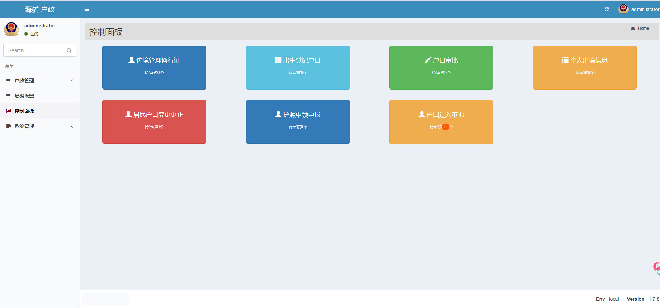660x308 pixels.
Task: Click 待审核0个 under 户口审批
Action: pyautogui.click(x=441, y=73)
